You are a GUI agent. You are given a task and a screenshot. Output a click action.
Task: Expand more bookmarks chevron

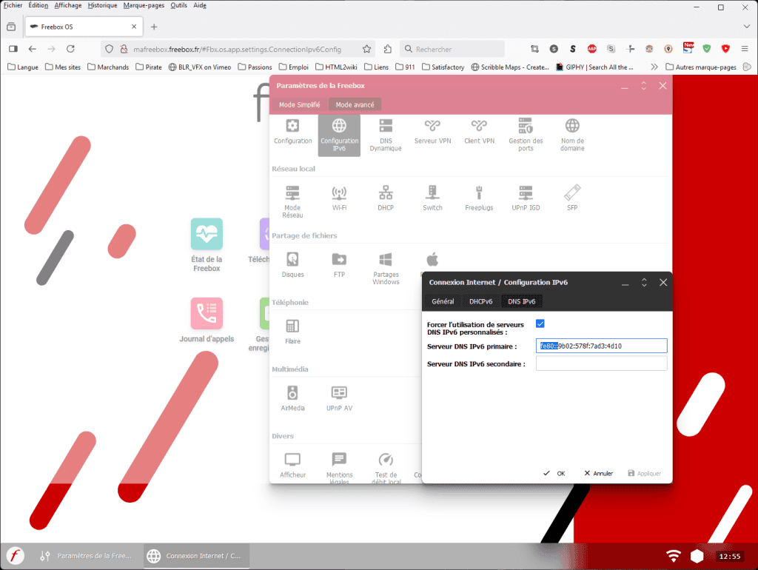(x=654, y=67)
